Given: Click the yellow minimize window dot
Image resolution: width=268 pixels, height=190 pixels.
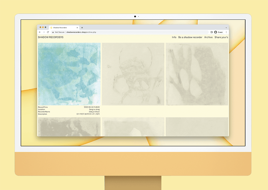Looking at the screenshot, I should click(43, 27).
